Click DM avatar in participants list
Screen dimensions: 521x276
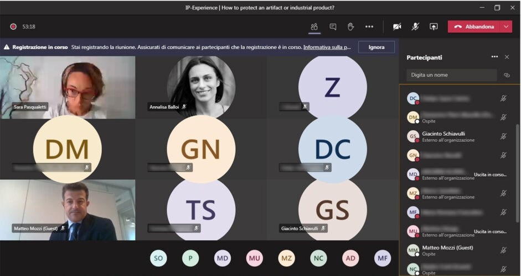coord(413,117)
